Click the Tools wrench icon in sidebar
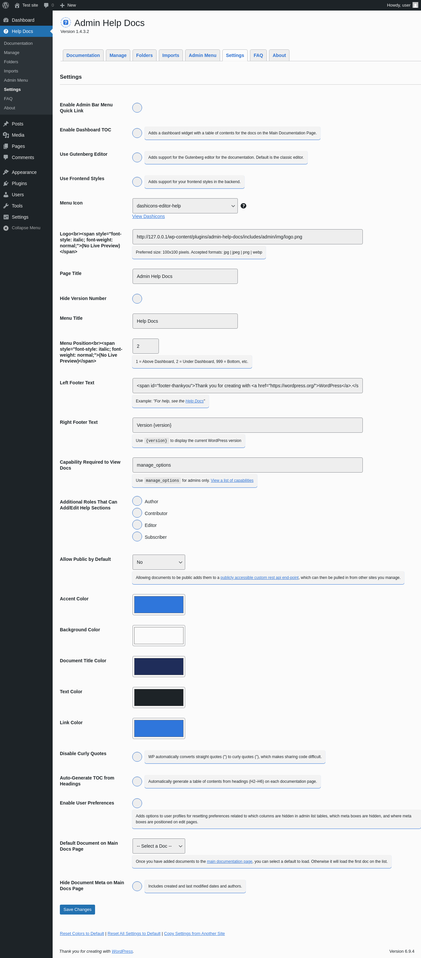Viewport: 421px width, 958px height. point(6,205)
